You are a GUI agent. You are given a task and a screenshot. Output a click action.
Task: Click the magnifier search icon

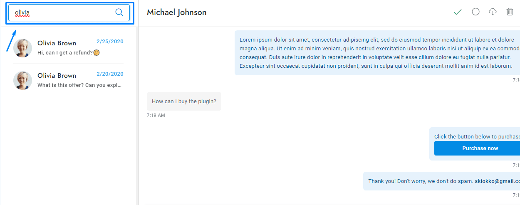tap(119, 12)
